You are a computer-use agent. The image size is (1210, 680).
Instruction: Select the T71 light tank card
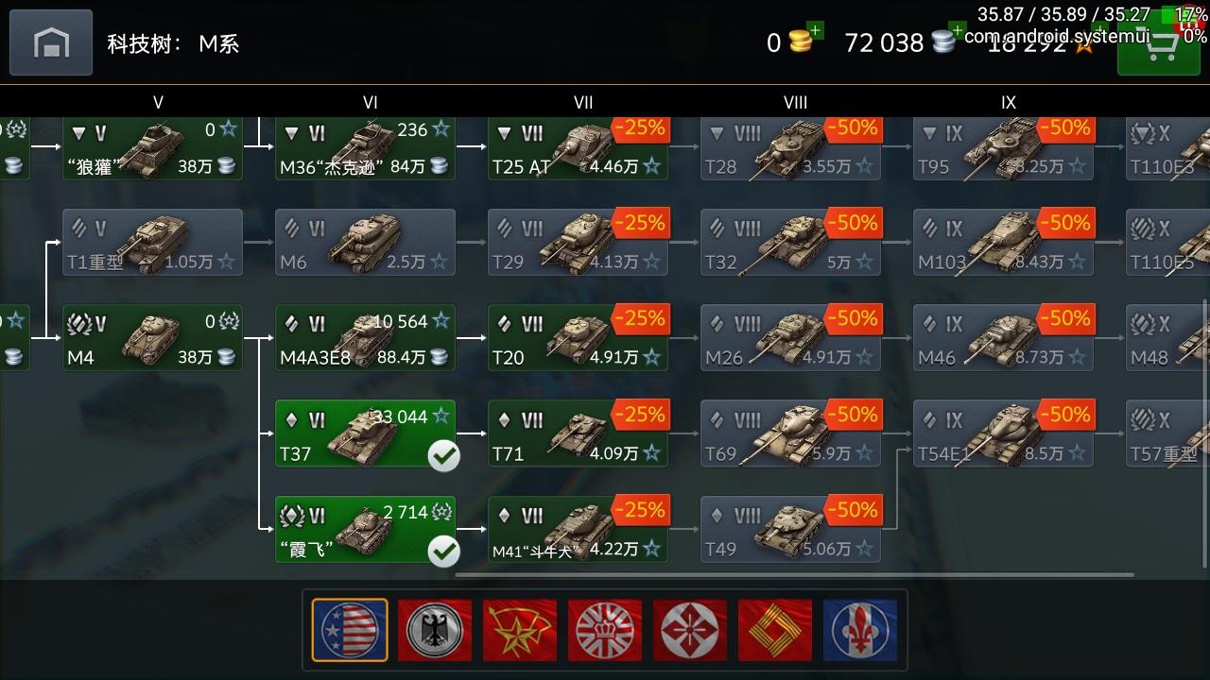(x=578, y=433)
